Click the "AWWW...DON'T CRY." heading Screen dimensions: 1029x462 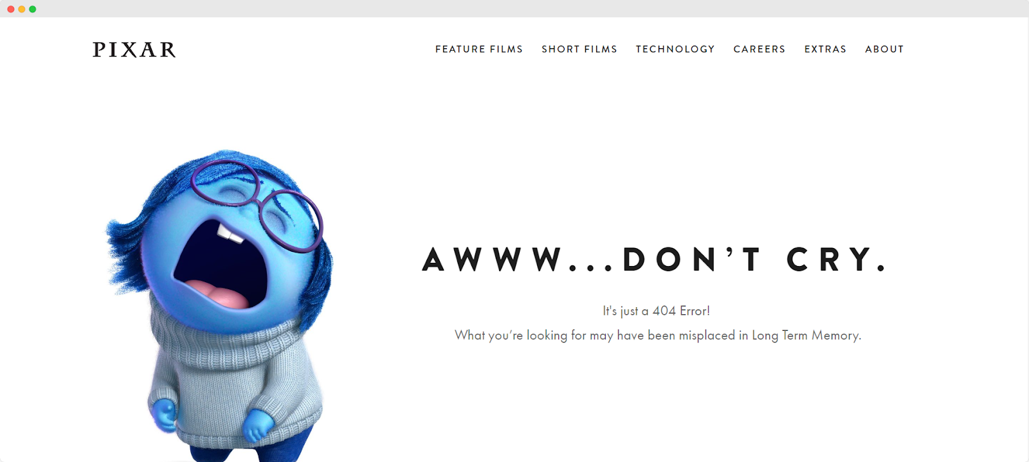point(655,260)
